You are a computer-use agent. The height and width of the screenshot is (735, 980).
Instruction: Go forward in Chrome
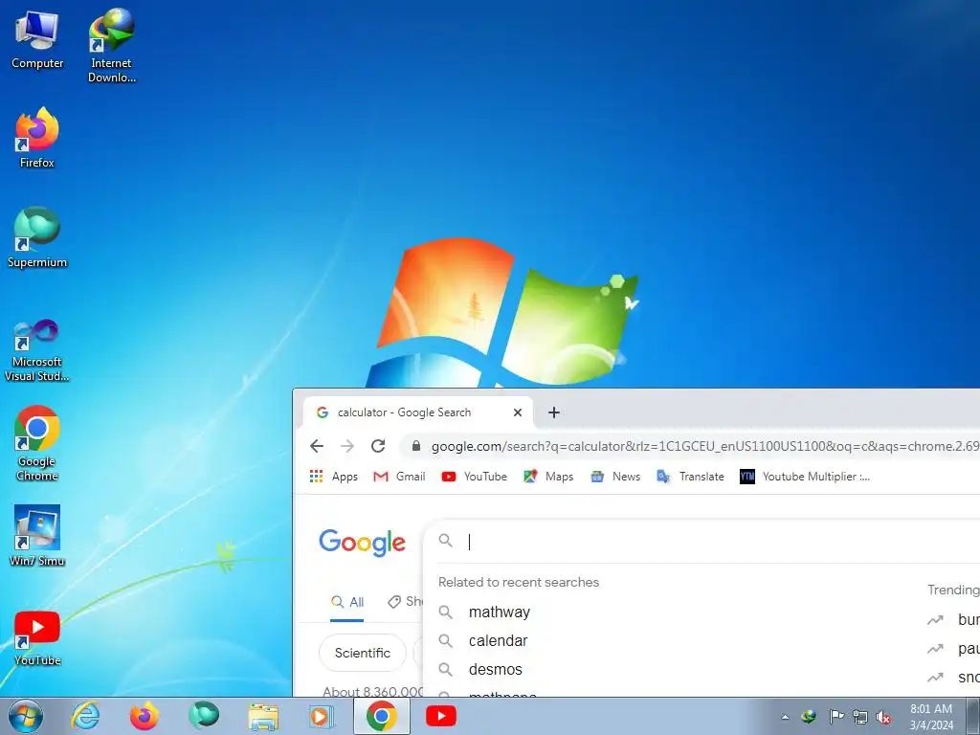click(x=347, y=446)
